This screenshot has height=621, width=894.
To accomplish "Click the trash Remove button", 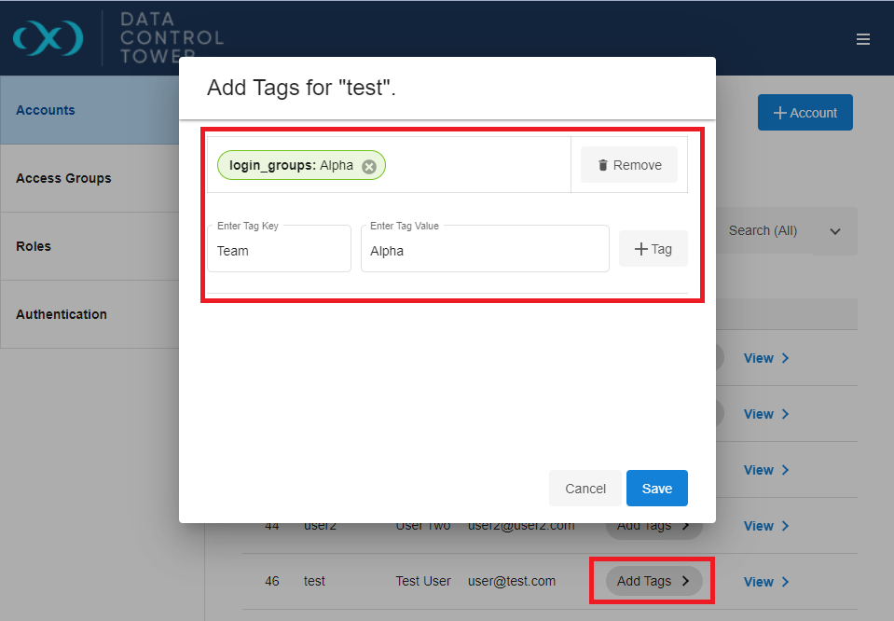I will [629, 165].
